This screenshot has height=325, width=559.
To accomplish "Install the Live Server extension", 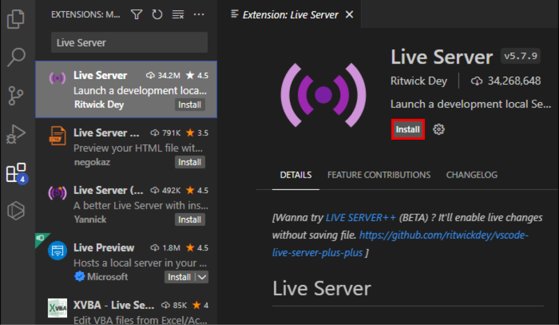I will pyautogui.click(x=408, y=129).
